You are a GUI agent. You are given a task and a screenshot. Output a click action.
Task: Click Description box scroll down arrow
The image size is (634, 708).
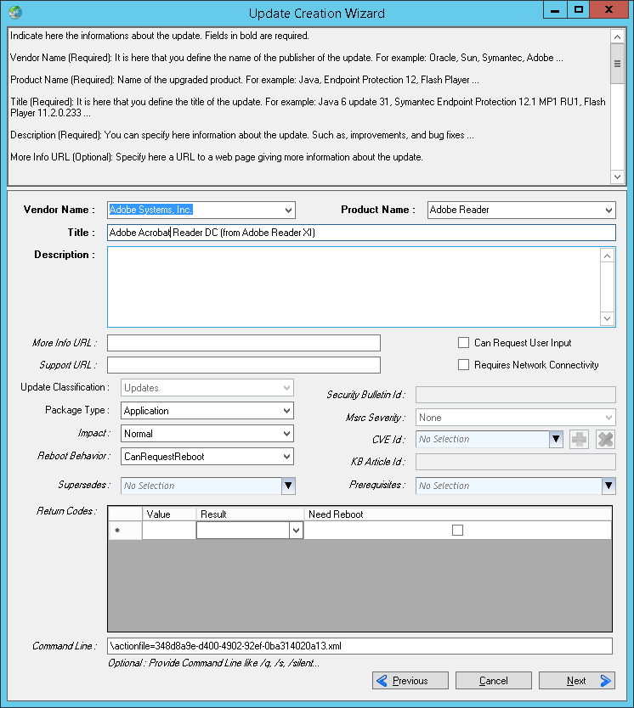[607, 318]
